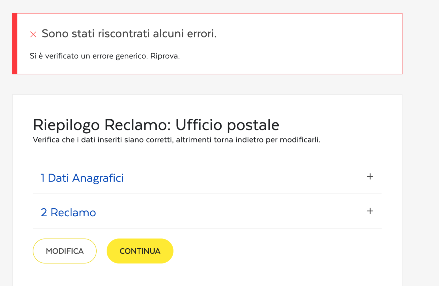Expand Dati Anagrafici with its plus icon

point(370,177)
